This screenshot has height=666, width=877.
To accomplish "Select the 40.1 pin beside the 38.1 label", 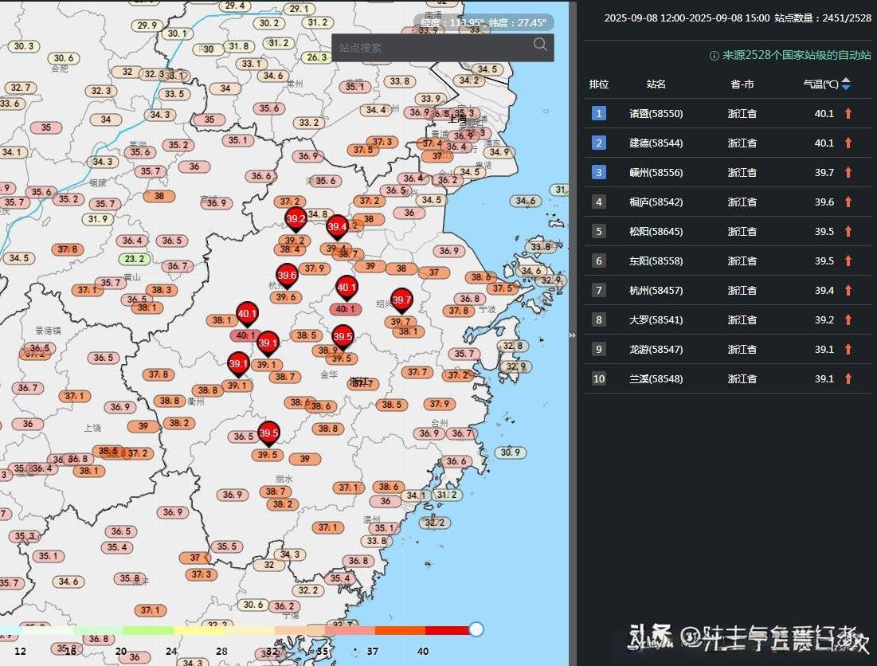I will point(247,315).
